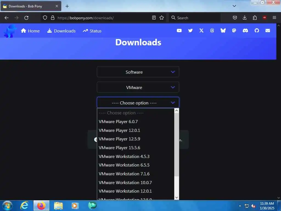The width and height of the screenshot is (281, 211).
Task: Click the Firefox taskbar icon
Action: [41, 206]
